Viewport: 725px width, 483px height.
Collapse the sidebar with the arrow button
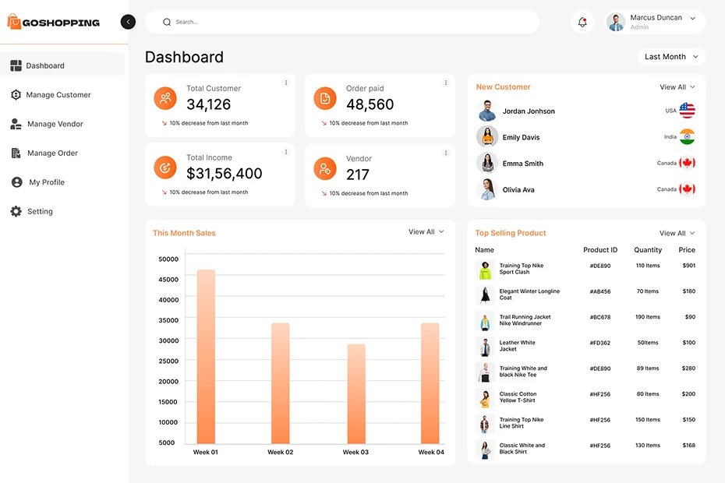(x=128, y=22)
